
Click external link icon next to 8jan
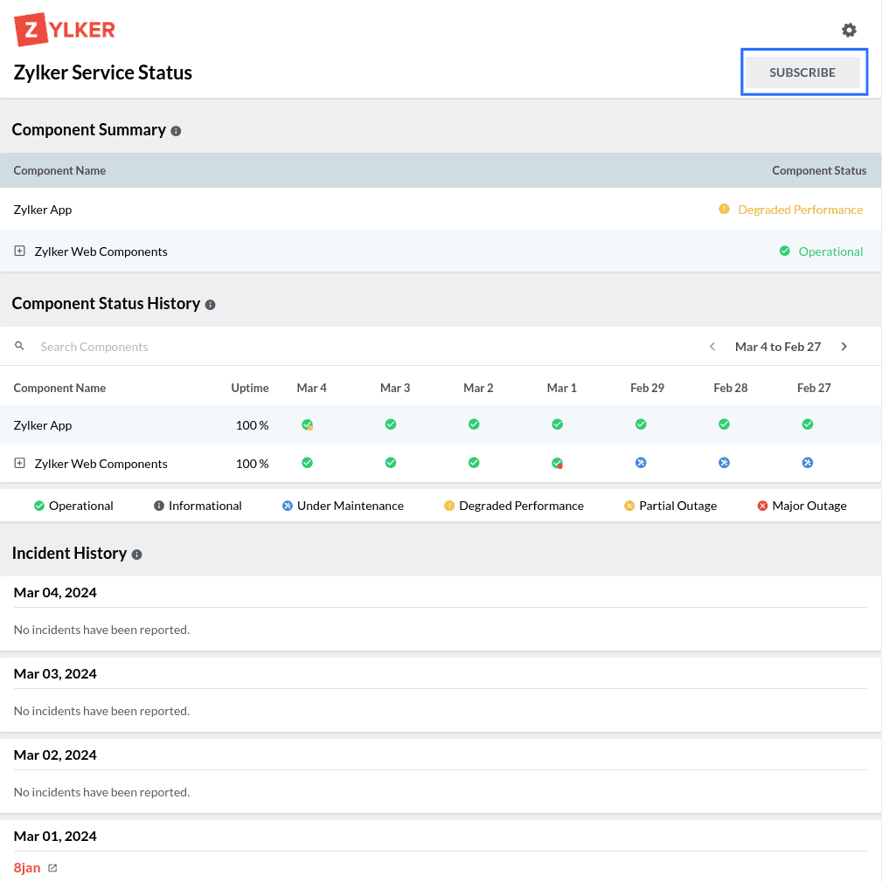52,868
